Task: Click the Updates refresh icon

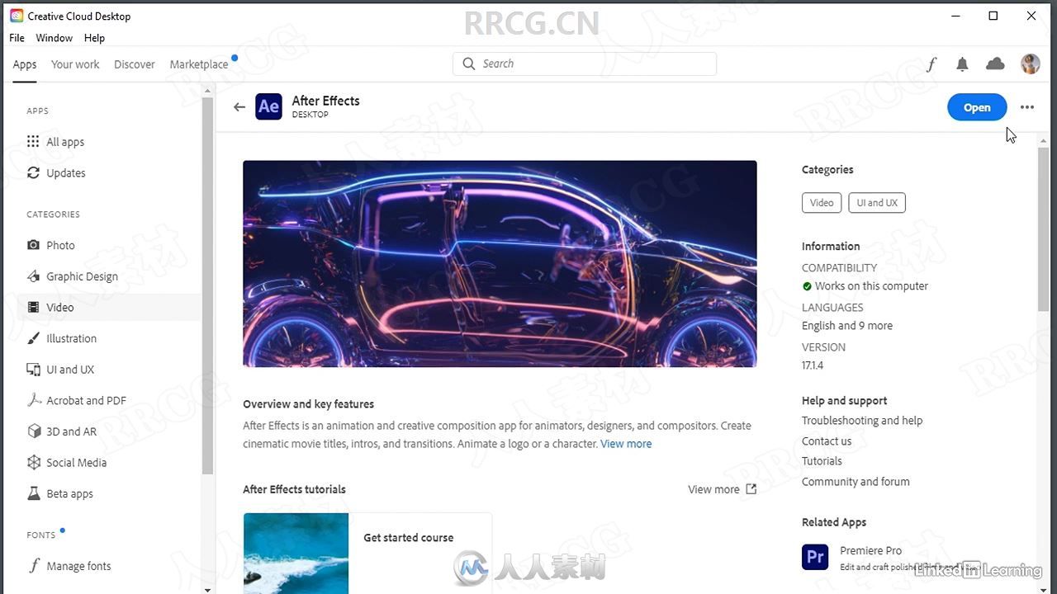Action: pyautogui.click(x=33, y=173)
